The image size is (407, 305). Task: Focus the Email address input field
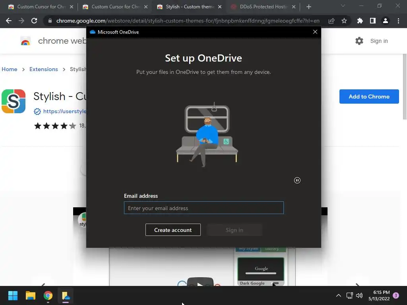204,208
